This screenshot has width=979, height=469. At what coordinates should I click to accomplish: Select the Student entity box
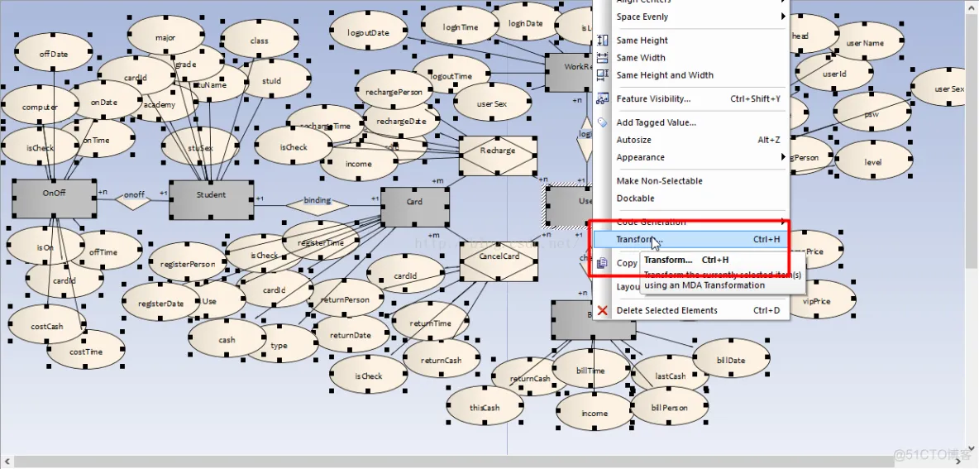(x=211, y=200)
